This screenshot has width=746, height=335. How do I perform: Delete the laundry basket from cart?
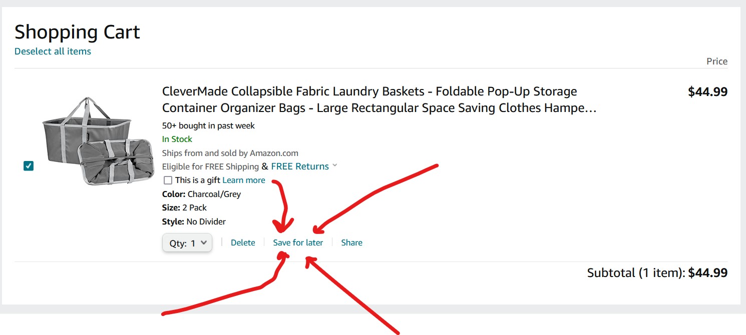click(x=243, y=242)
